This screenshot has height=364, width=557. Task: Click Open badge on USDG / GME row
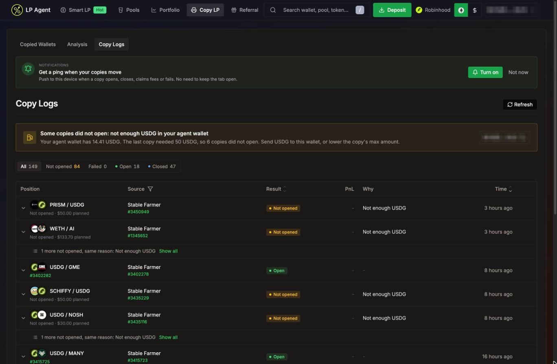(x=277, y=271)
